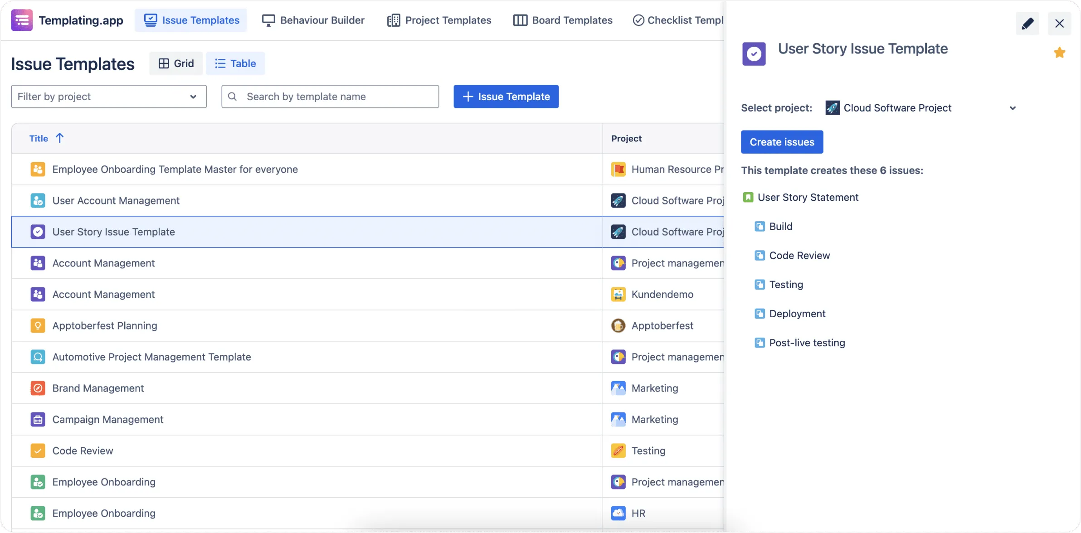Select the User Account Management row text
The height and width of the screenshot is (533, 1081).
[116, 200]
